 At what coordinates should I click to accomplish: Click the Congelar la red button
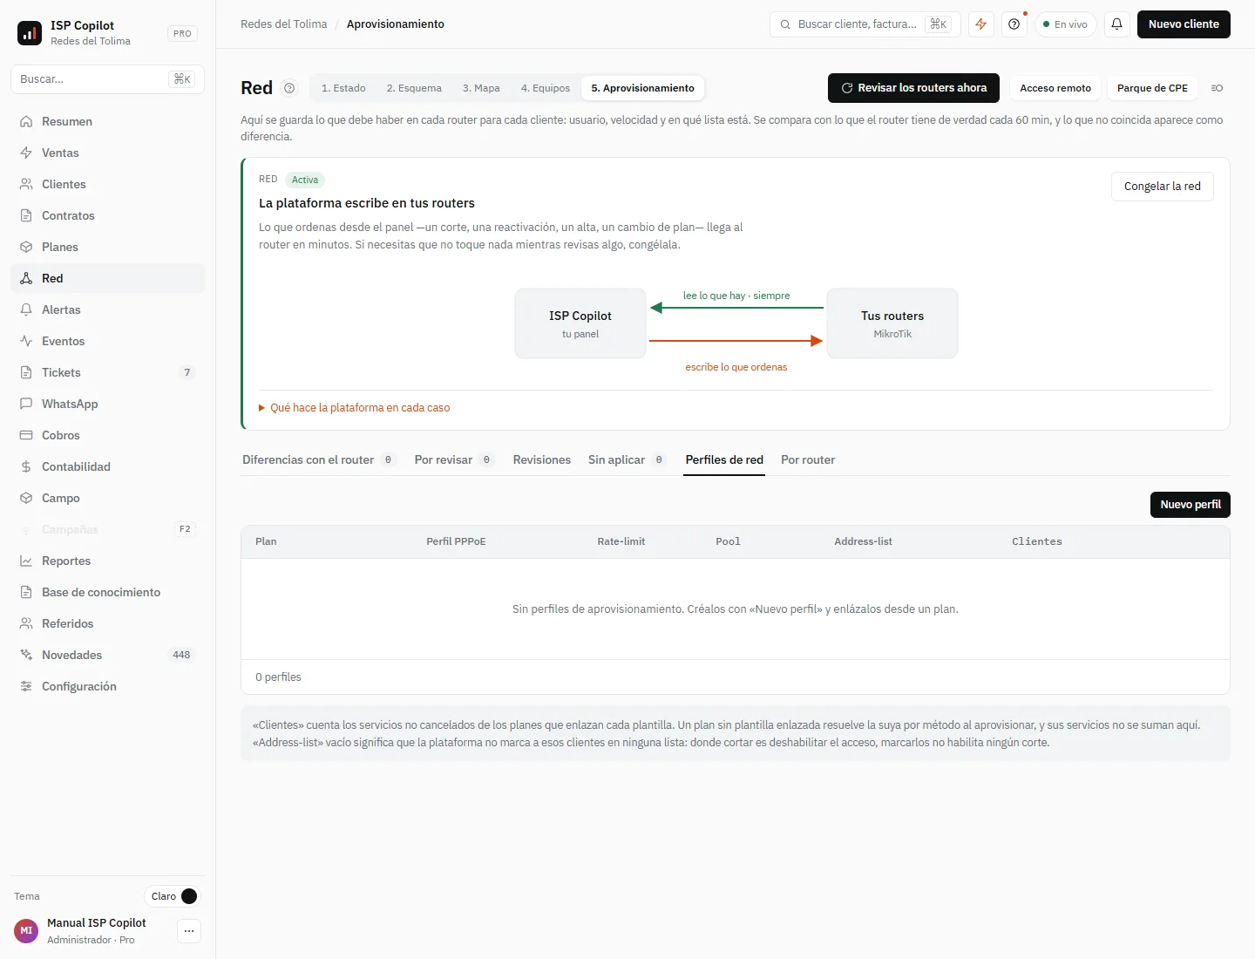(x=1163, y=187)
